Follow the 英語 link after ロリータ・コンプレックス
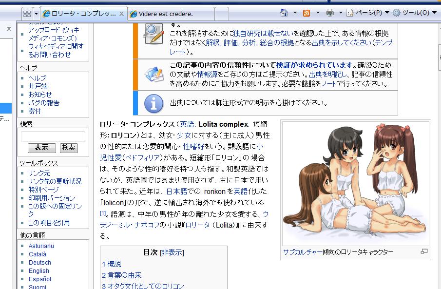The height and width of the screenshot is (289, 441). click(187, 124)
